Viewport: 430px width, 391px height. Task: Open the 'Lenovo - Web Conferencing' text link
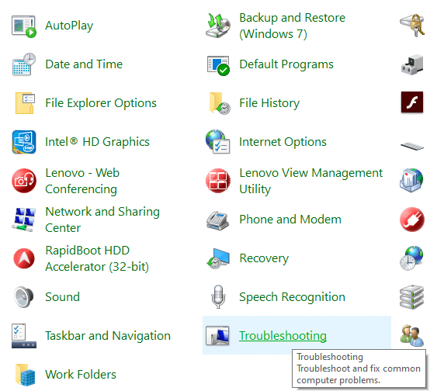tap(82, 181)
